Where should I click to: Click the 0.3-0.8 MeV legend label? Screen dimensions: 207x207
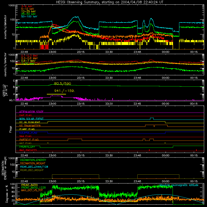click(x=29, y=58)
